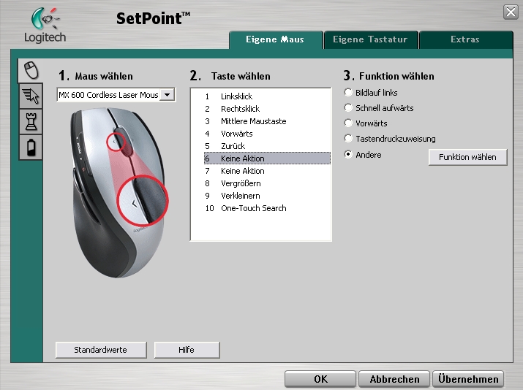Select button 6 Keine Aktion row
Image resolution: width=523 pixels, height=390 pixels.
click(x=267, y=158)
